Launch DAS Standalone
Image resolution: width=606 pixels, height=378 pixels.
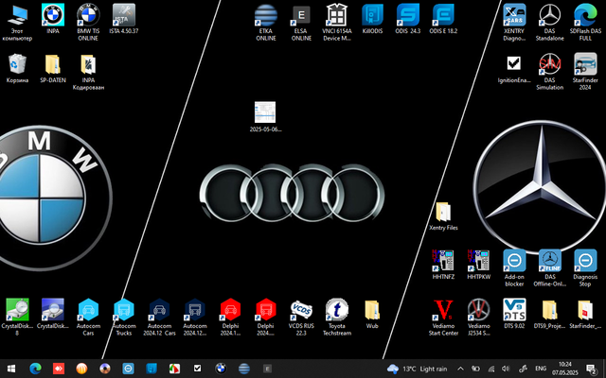[549, 23]
